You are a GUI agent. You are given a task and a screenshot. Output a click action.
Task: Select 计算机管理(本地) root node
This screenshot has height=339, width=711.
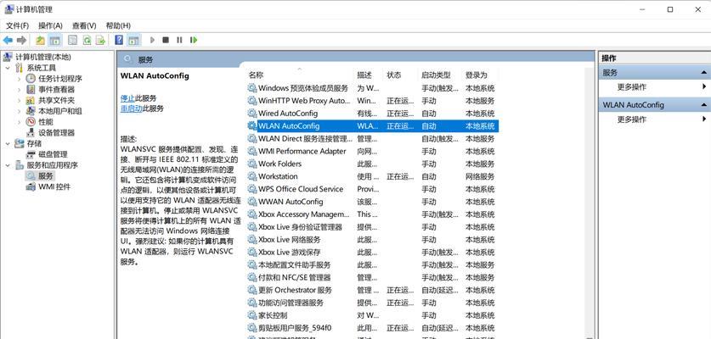43,57
